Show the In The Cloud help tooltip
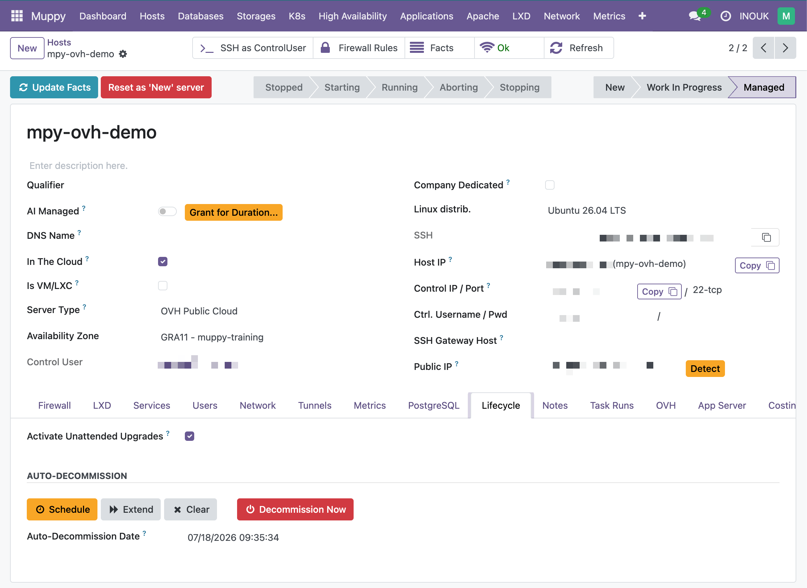This screenshot has height=588, width=807. 87,259
